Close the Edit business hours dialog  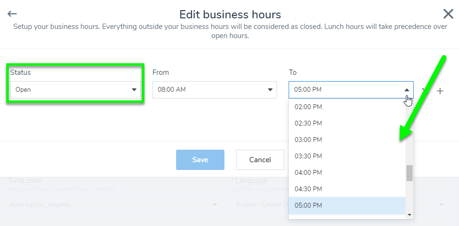tap(448, 14)
